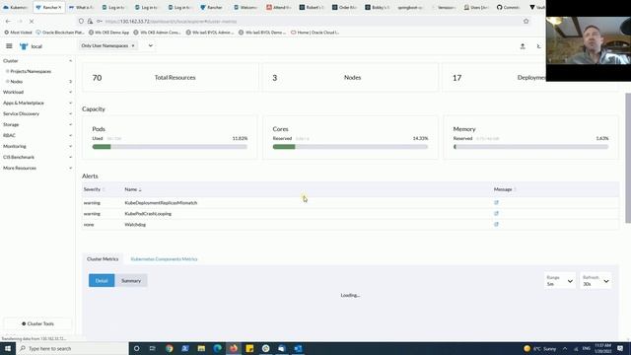Select the Summary view toggle
This screenshot has height=355, width=631.
(131, 280)
